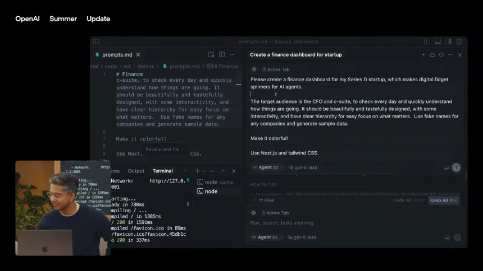Click 'How to run:' text in chat

263,184
